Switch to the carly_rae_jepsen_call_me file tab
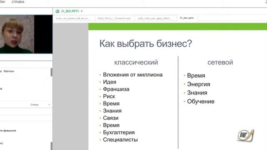The image size is (267, 150). [73, 18]
